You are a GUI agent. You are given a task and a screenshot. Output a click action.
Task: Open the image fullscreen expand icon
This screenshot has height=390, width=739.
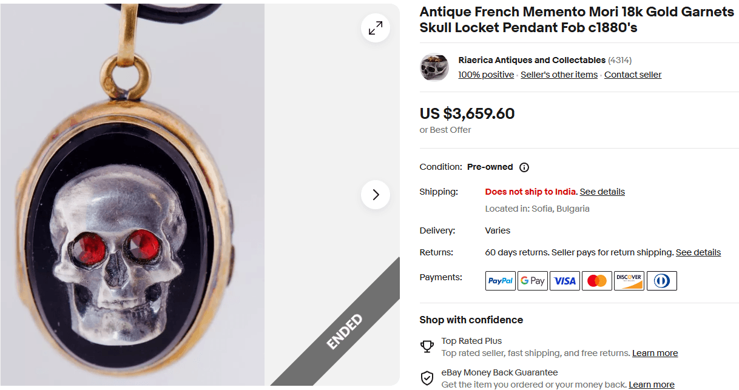coord(375,28)
